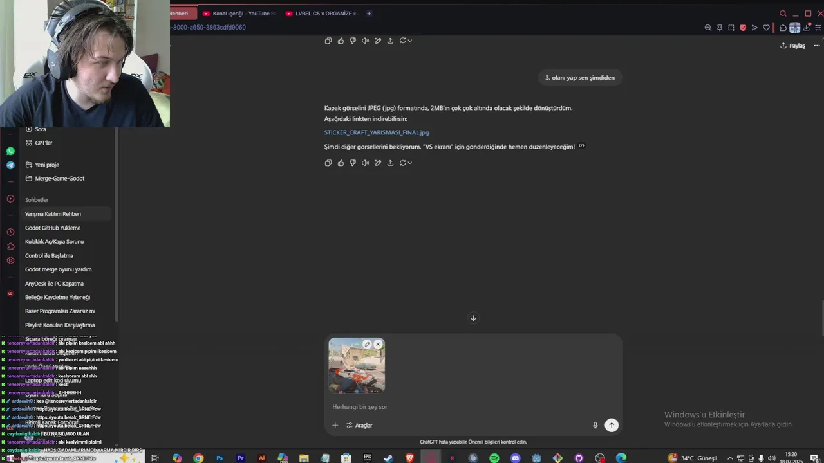The height and width of the screenshot is (463, 824).
Task: Create a Yeni proje
Action: click(42, 165)
